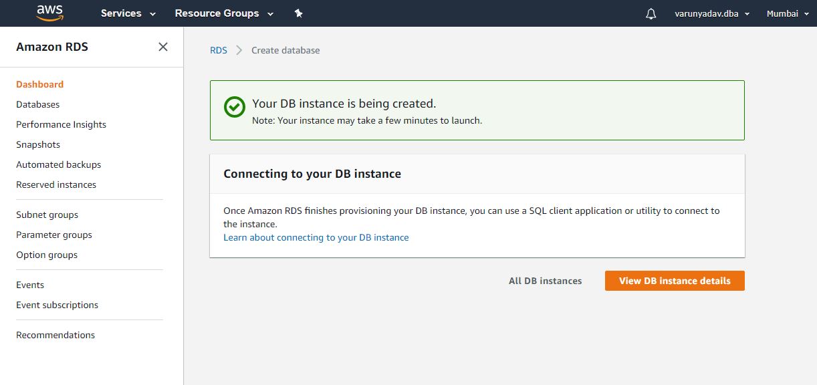The width and height of the screenshot is (817, 385).
Task: View Snapshots from the sidebar
Action: coord(38,144)
